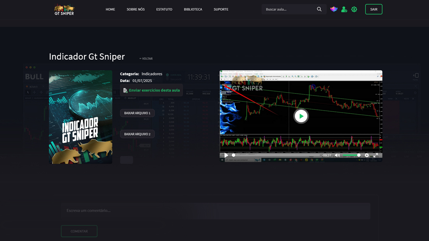Screen dimensions: 429x241
Task: Open the verified user profile icon
Action: click(x=344, y=9)
